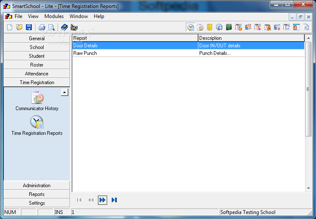316x219 pixels.
Task: Go to first record navigation button
Action: click(x=79, y=200)
